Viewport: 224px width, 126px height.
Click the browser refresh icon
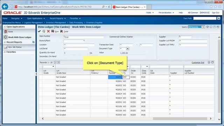[109, 7]
